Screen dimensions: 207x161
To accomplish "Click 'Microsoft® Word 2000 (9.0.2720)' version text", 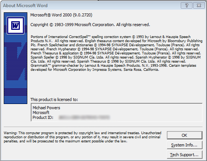I will [x=61, y=15].
